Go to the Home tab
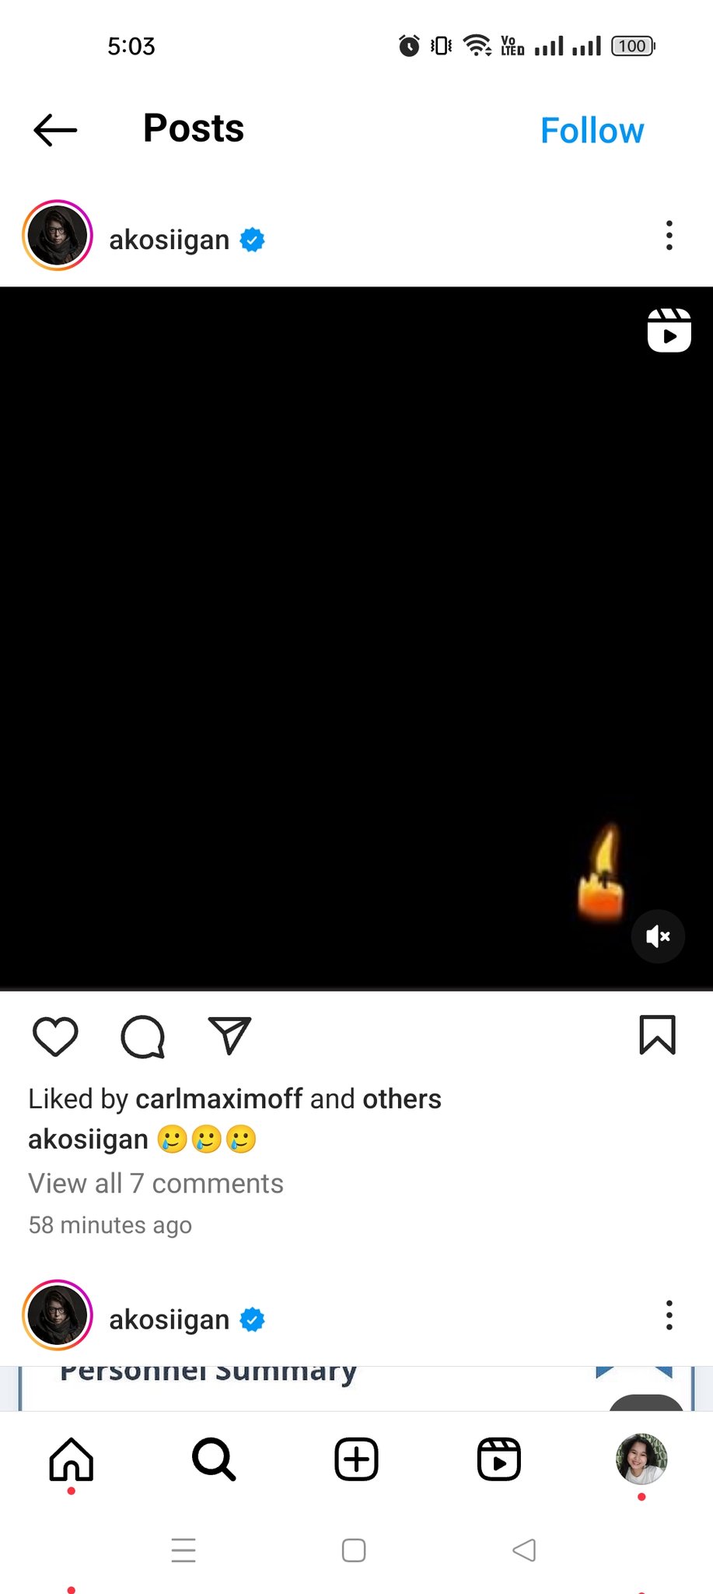 pos(72,1459)
